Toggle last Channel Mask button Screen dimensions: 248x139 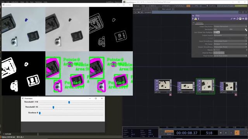coord(223,53)
